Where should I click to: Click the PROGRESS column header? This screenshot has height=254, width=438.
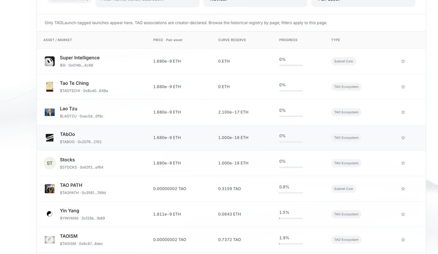[288, 40]
